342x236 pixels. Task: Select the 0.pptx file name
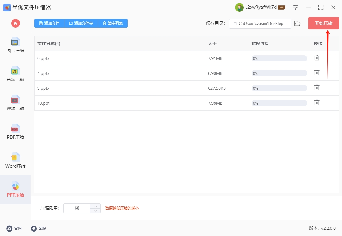(x=43, y=58)
